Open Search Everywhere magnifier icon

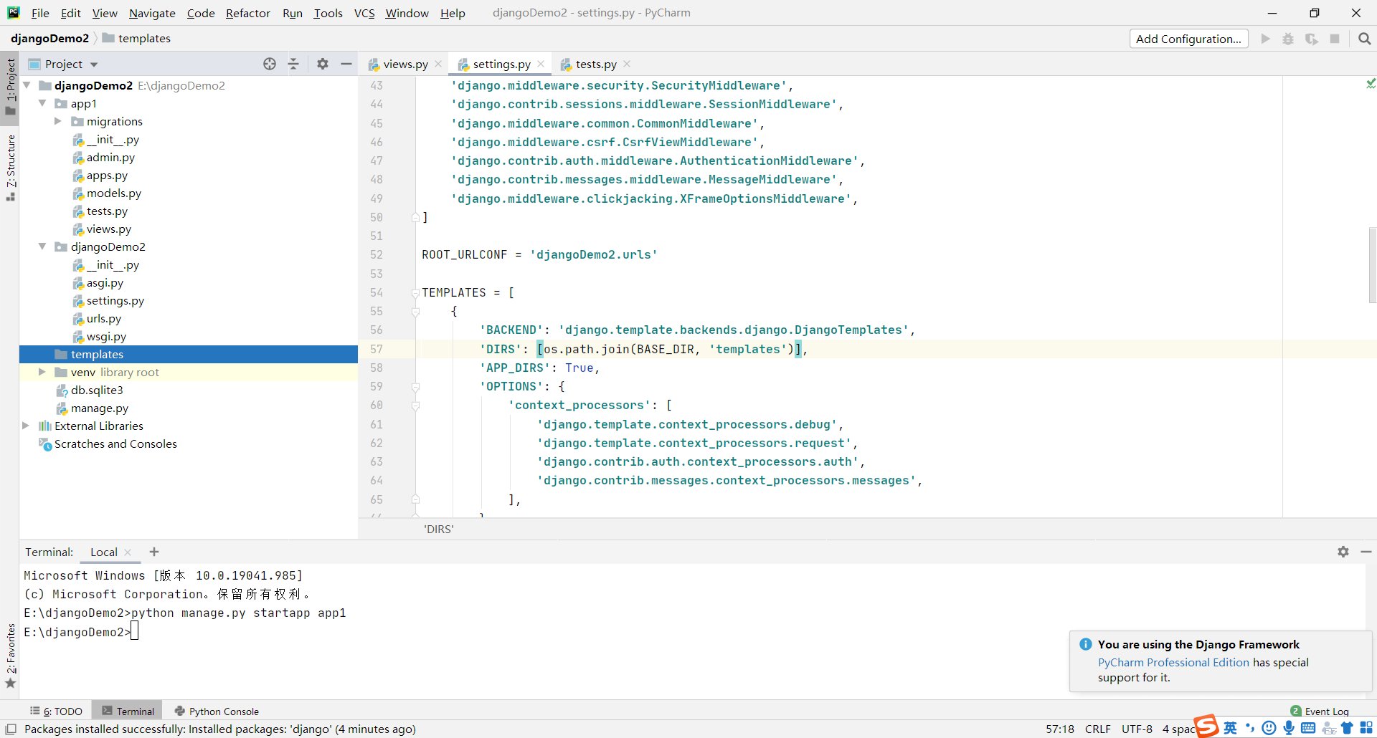(1365, 39)
